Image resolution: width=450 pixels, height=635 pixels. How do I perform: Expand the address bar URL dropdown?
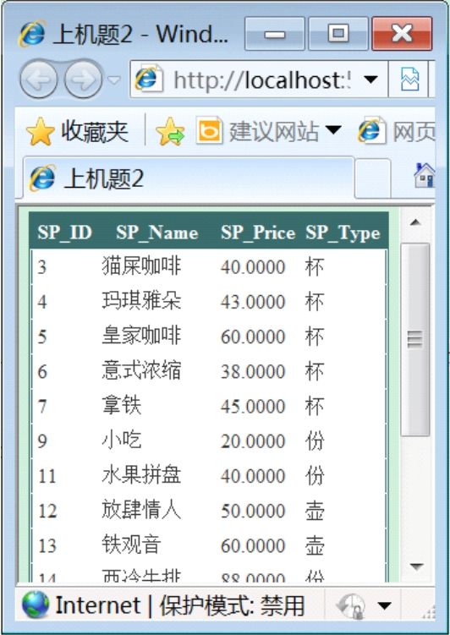[370, 79]
